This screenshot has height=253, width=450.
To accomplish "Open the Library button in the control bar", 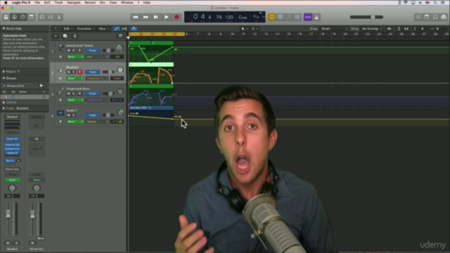I will [6, 17].
